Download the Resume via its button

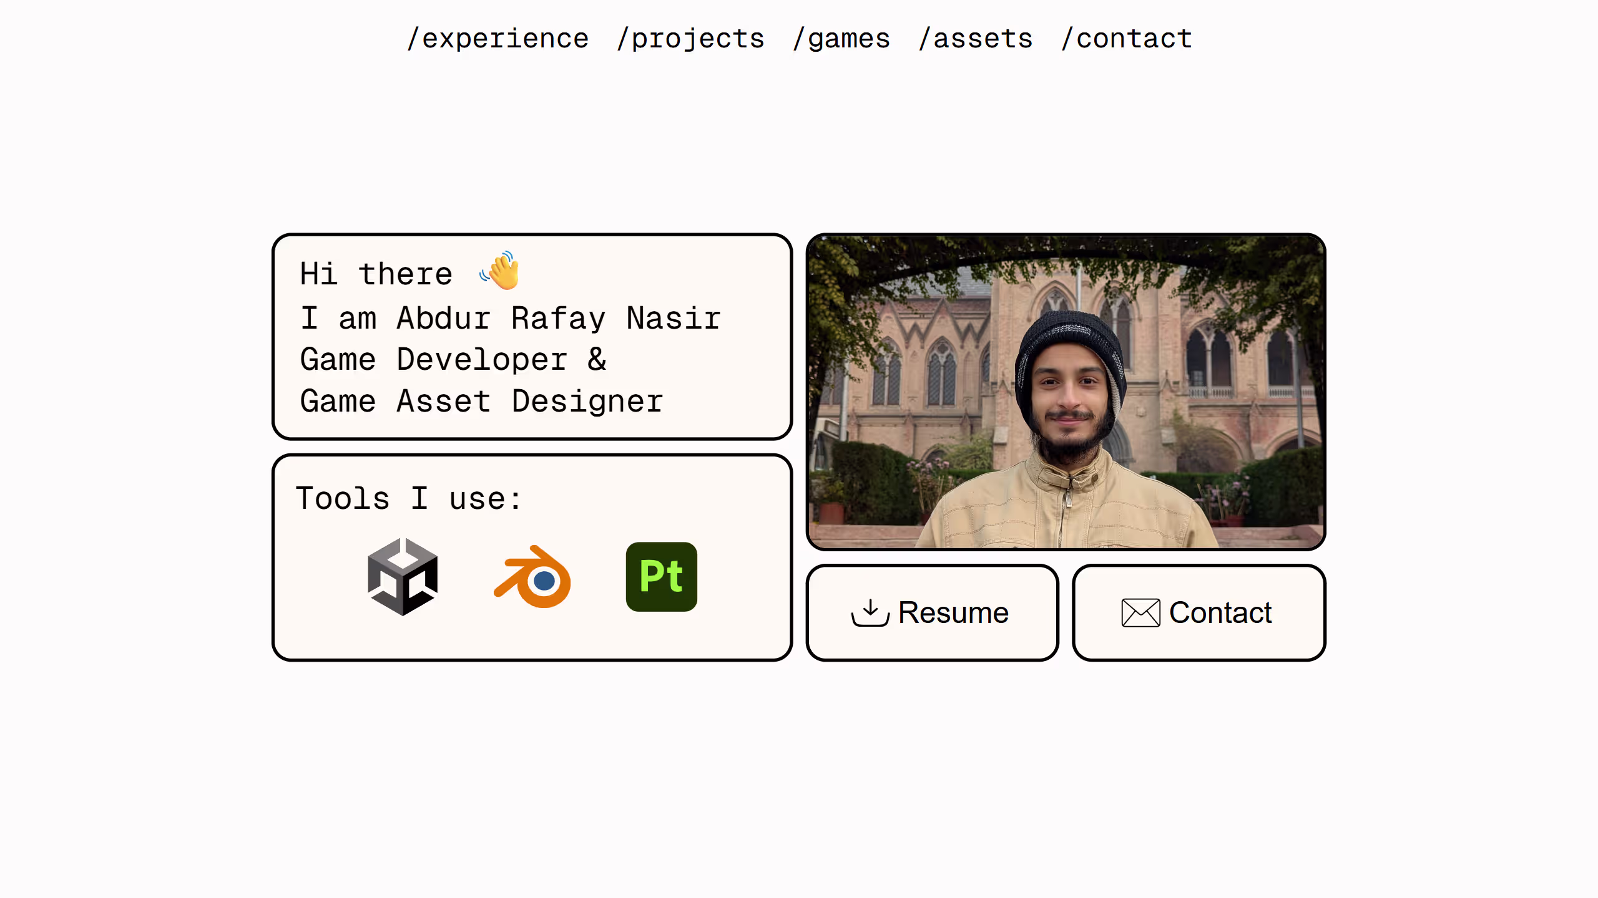coord(932,612)
